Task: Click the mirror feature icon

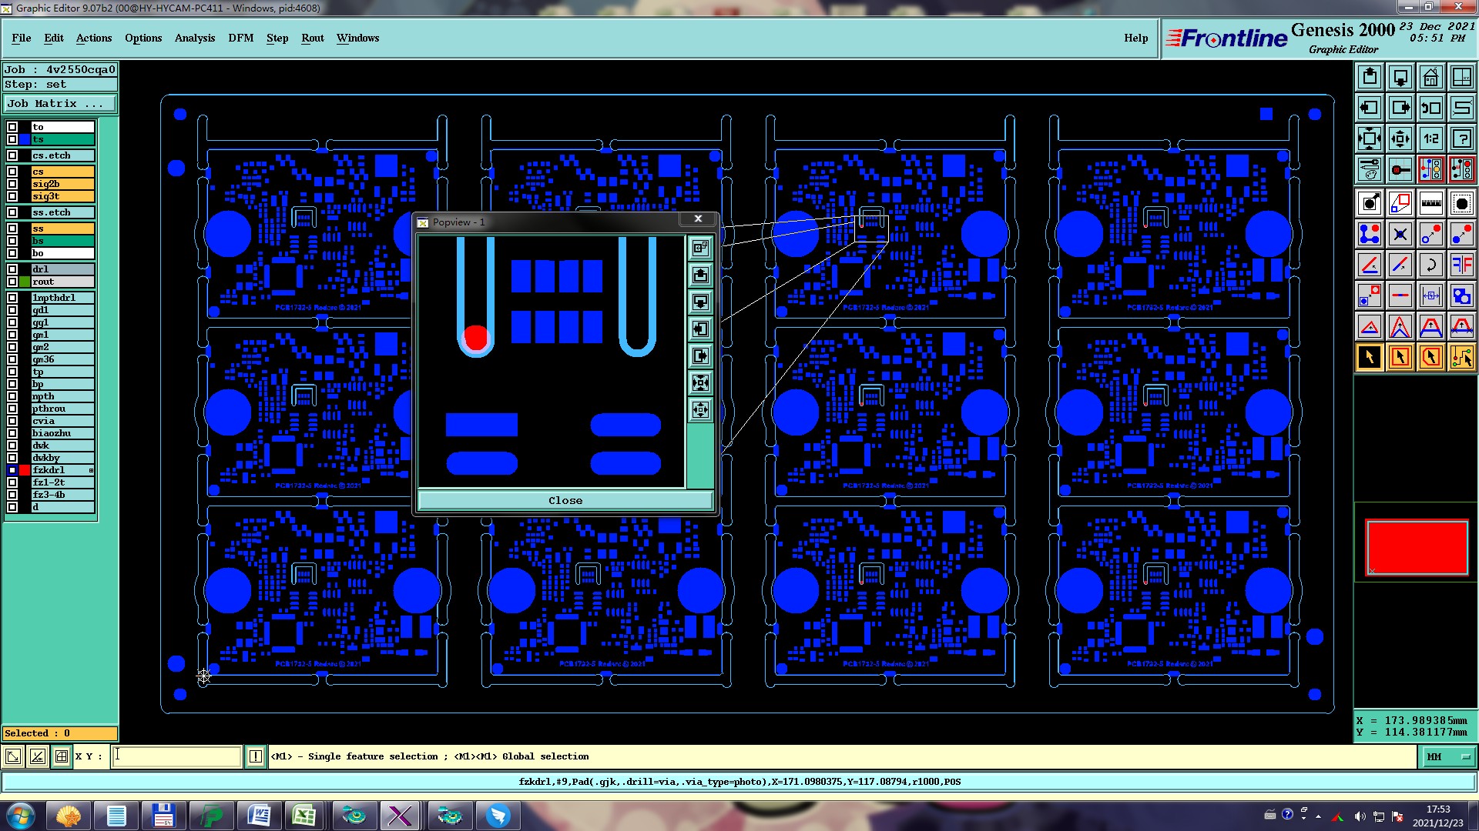Action: (x=1461, y=265)
